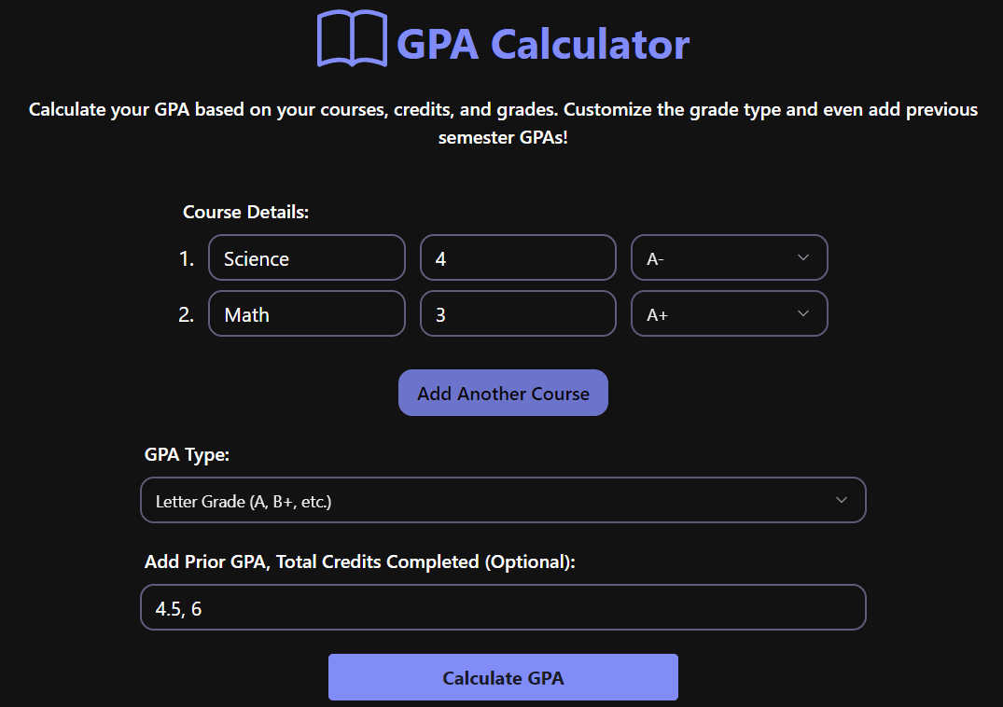Click the prior GPA field containing 4.5, 6

coord(503,606)
